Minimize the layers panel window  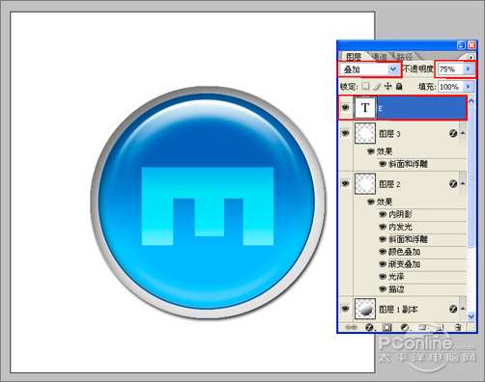tap(461, 45)
